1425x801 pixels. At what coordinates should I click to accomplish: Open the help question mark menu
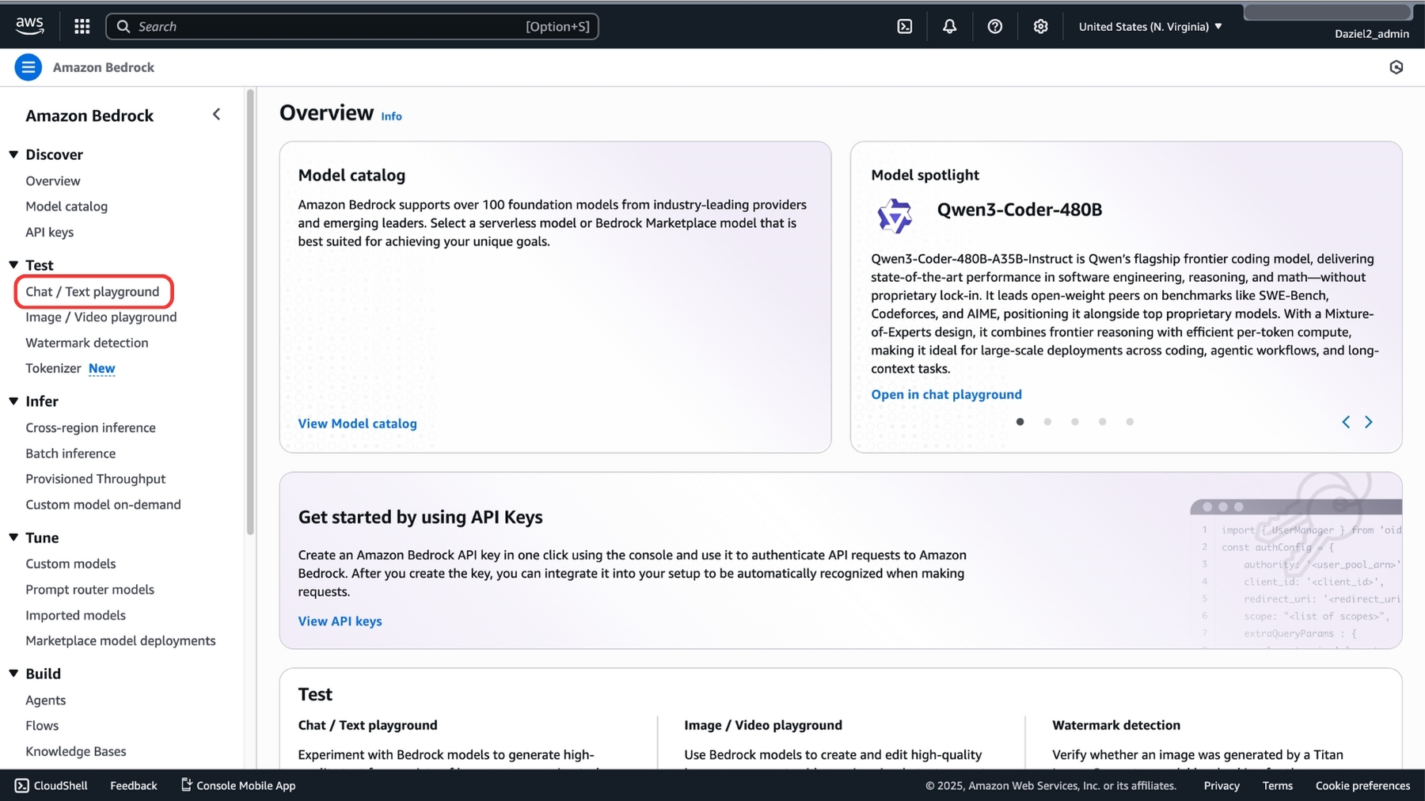tap(994, 26)
